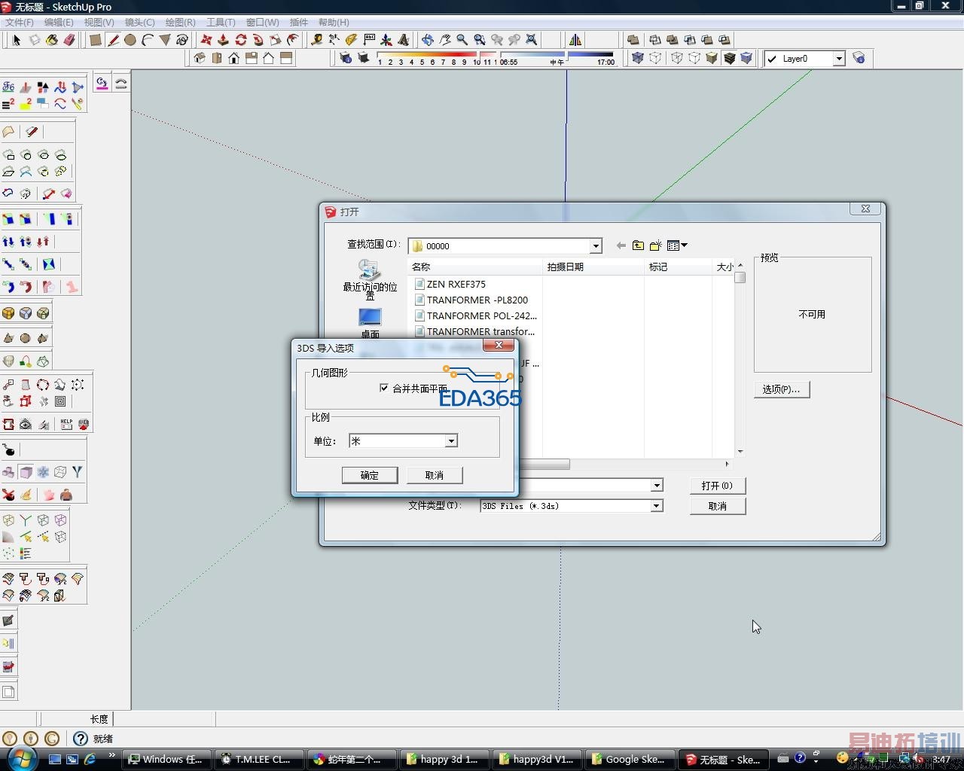This screenshot has height=771, width=964.
Task: Open the 绘图(R) menu
Action: [180, 22]
